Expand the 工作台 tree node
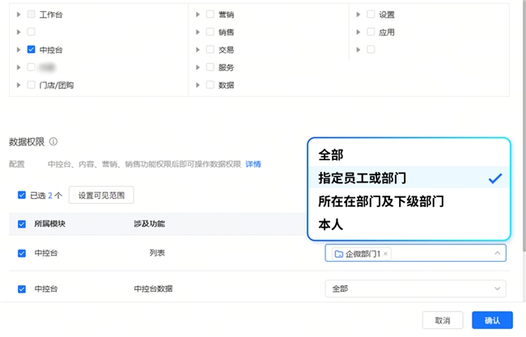Image resolution: width=526 pixels, height=337 pixels. tap(19, 15)
